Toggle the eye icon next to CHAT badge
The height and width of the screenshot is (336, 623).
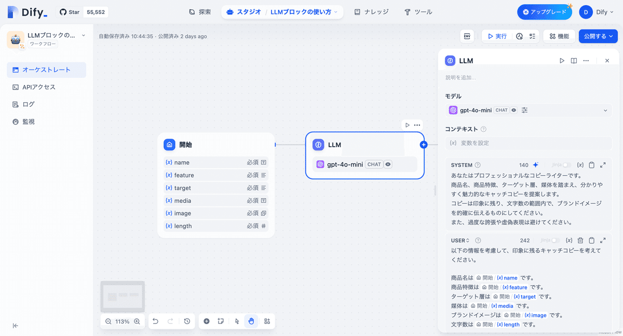pyautogui.click(x=513, y=110)
